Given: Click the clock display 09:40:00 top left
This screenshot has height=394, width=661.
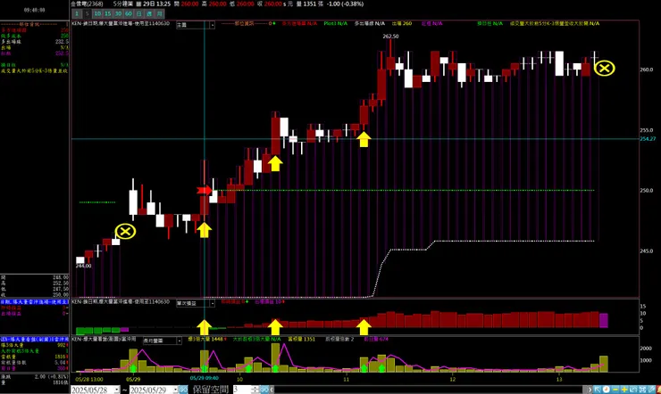Looking at the screenshot, I should pyautogui.click(x=35, y=10).
